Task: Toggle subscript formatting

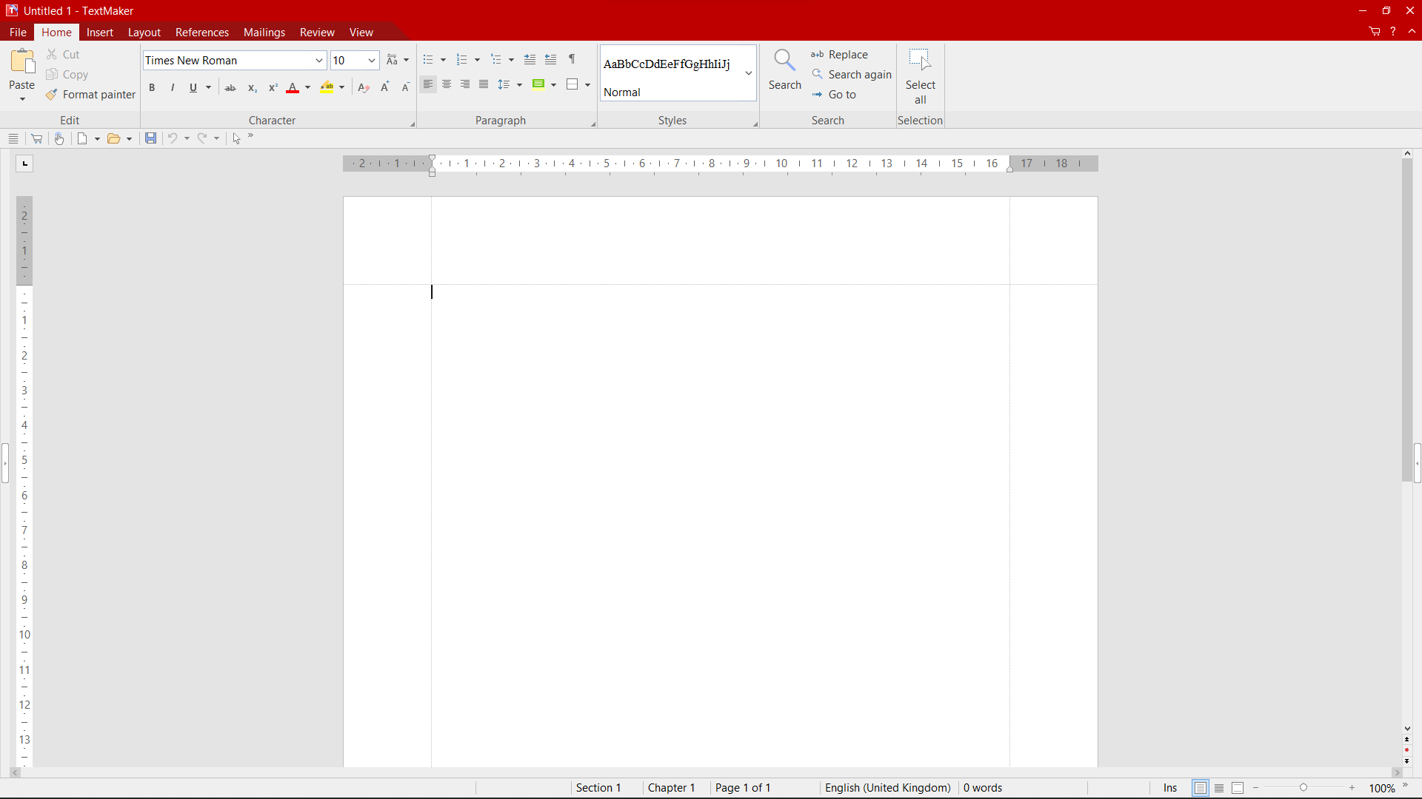Action: tap(252, 87)
